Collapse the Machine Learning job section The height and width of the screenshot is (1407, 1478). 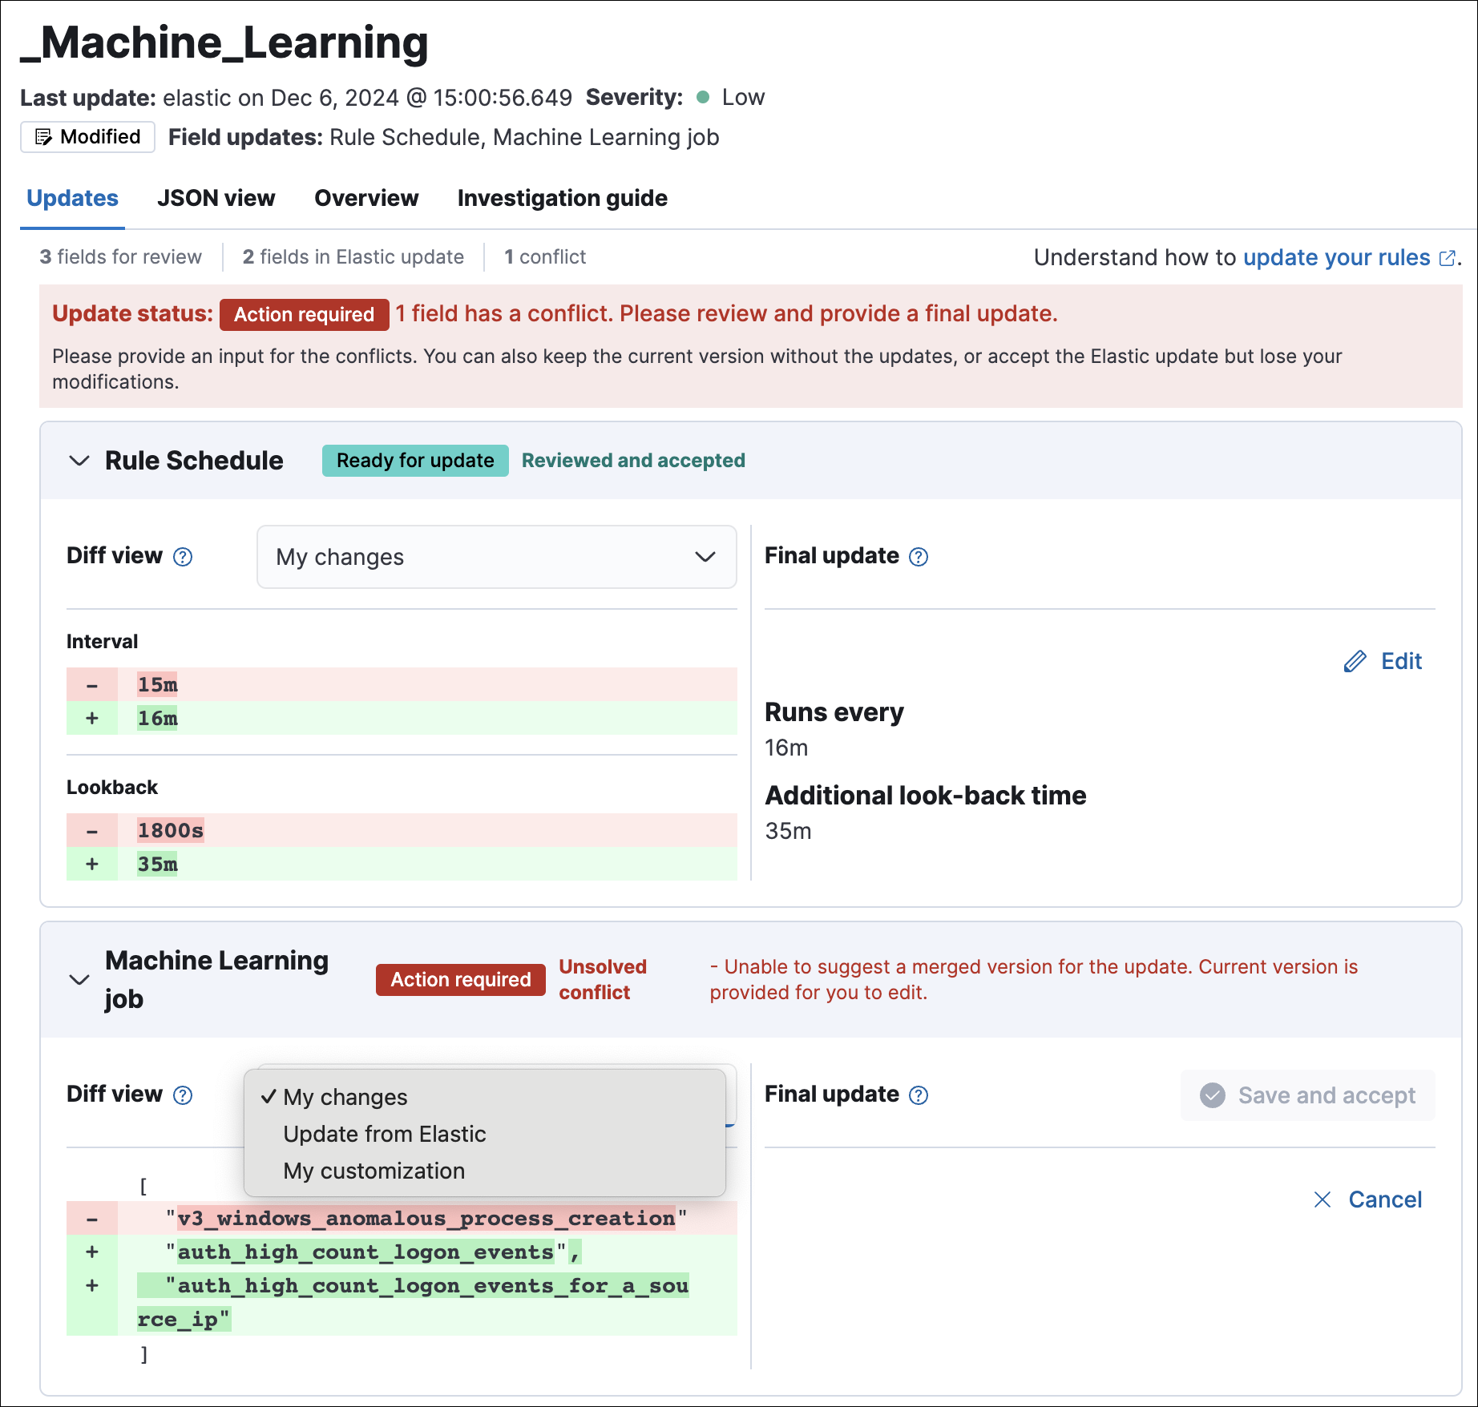pos(79,979)
